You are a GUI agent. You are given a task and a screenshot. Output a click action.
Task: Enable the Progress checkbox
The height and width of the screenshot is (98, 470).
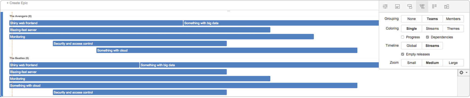[x=402, y=37]
